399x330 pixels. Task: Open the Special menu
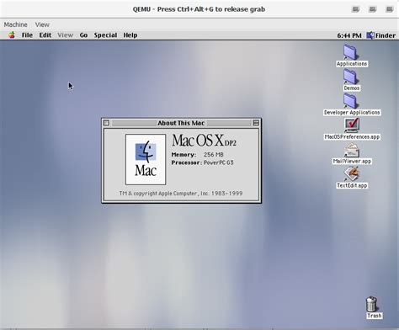coord(105,35)
